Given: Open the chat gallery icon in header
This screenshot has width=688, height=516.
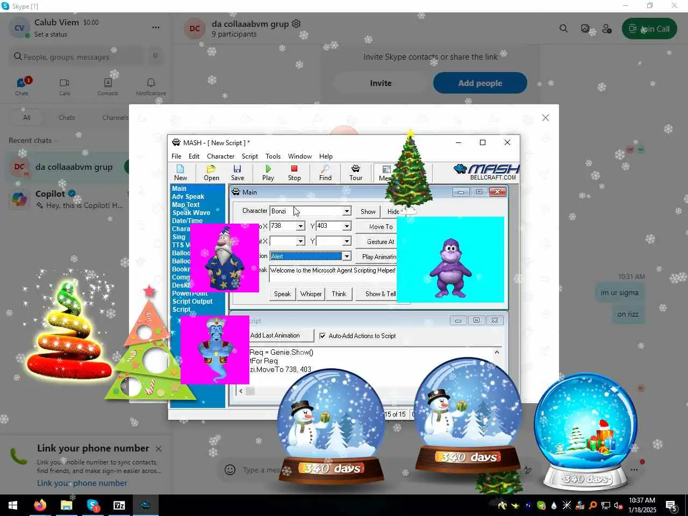Looking at the screenshot, I should [x=585, y=28].
